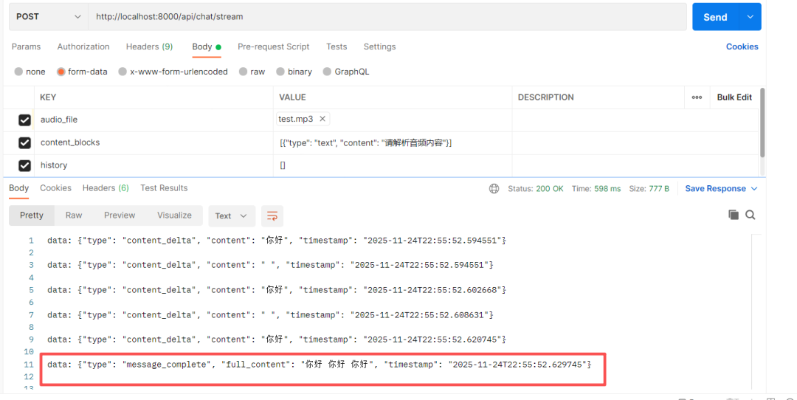Open the Pre-request Script tab
The width and height of the screenshot is (797, 400).
coord(274,46)
